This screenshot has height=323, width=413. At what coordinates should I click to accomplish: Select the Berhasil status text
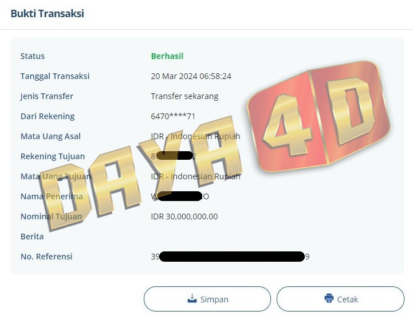167,56
